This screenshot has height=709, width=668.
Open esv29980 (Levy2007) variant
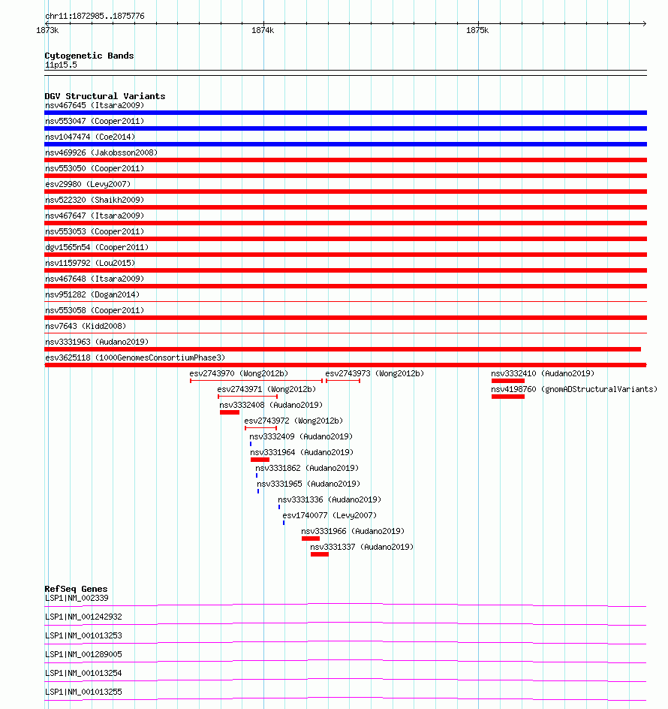click(88, 185)
